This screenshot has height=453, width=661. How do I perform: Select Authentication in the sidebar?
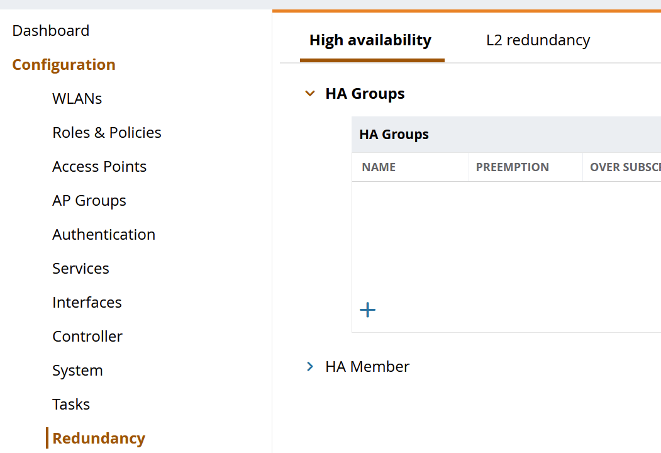[x=104, y=234]
